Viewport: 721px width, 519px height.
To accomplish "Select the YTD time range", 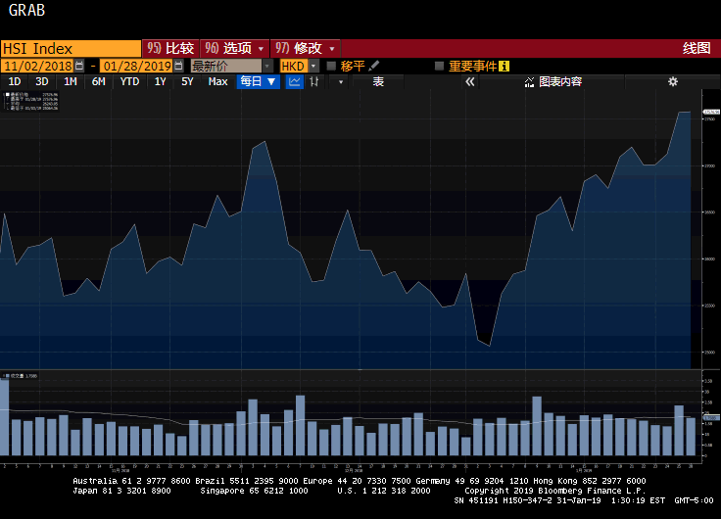I will click(x=129, y=82).
